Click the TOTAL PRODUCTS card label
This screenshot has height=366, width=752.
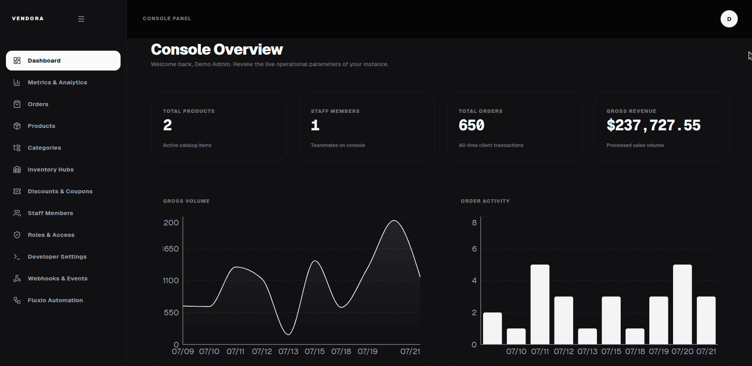click(189, 111)
